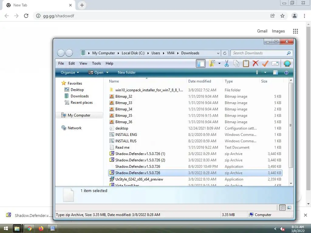The width and height of the screenshot is (311, 233).
Task: Click the Explorer back navigation button
Action: [61, 53]
